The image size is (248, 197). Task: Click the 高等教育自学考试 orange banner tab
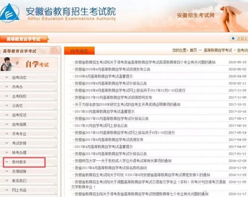pyautogui.click(x=24, y=39)
